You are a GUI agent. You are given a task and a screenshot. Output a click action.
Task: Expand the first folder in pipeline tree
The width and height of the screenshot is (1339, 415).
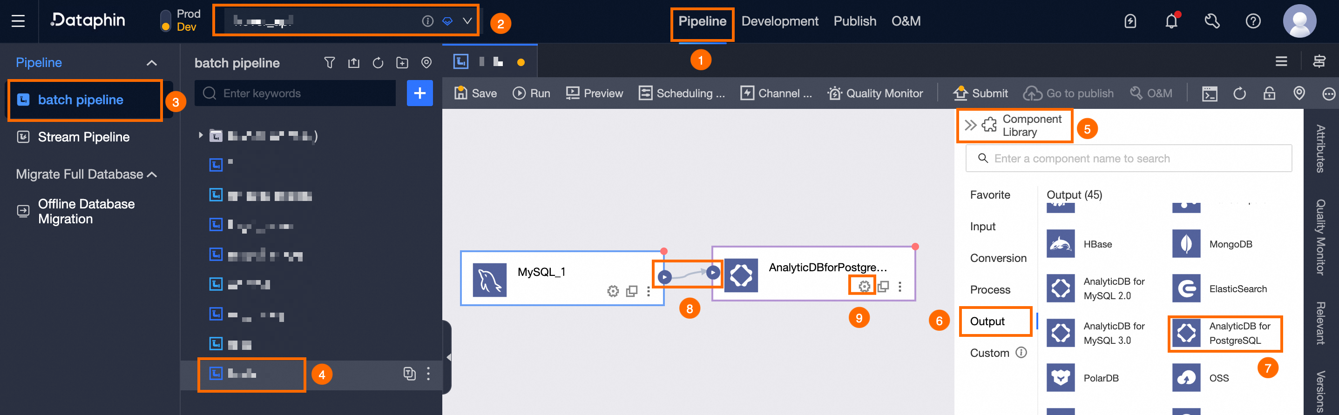click(201, 135)
